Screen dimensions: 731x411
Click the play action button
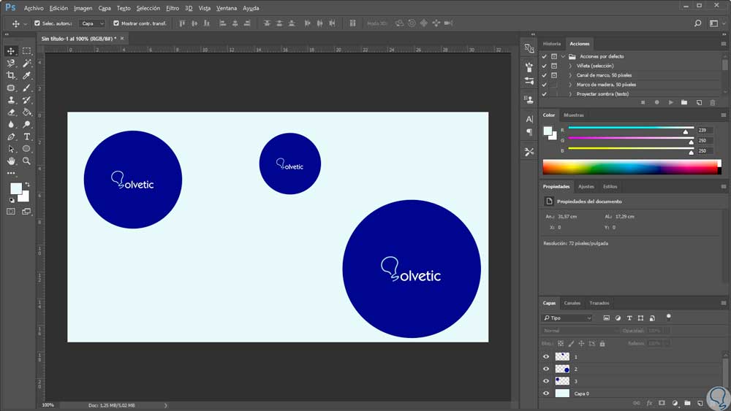(670, 102)
